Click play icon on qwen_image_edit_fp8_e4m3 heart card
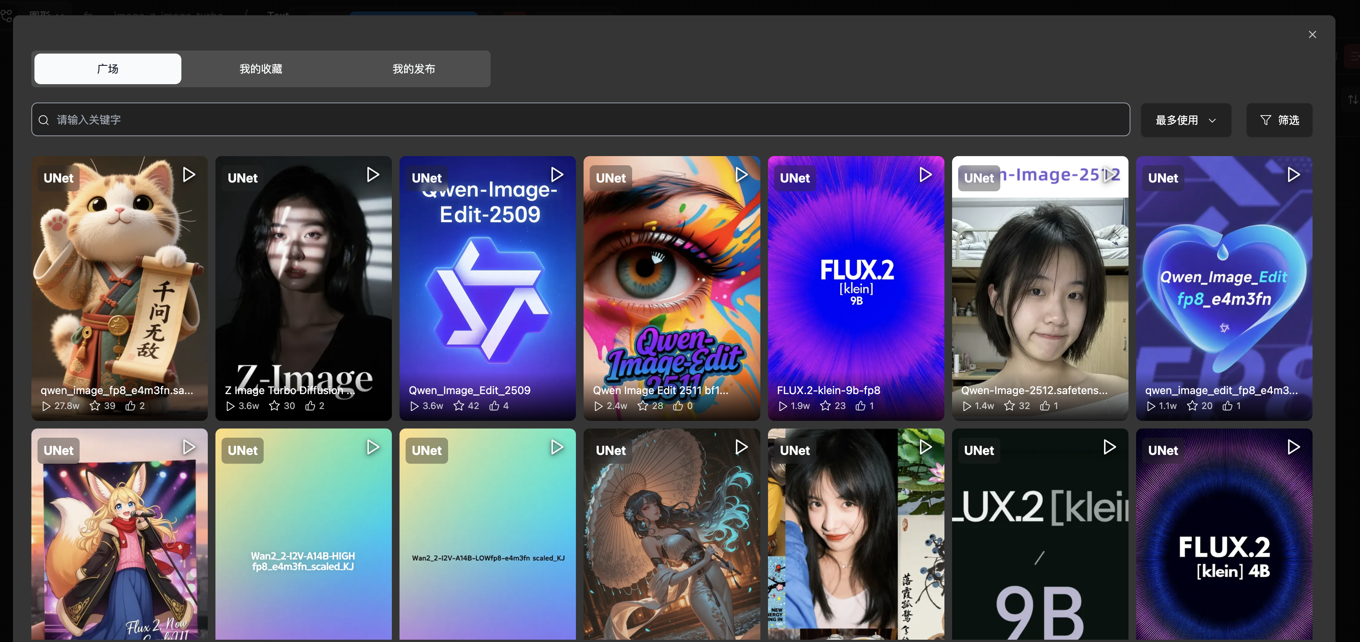This screenshot has height=642, width=1360. pyautogui.click(x=1293, y=175)
